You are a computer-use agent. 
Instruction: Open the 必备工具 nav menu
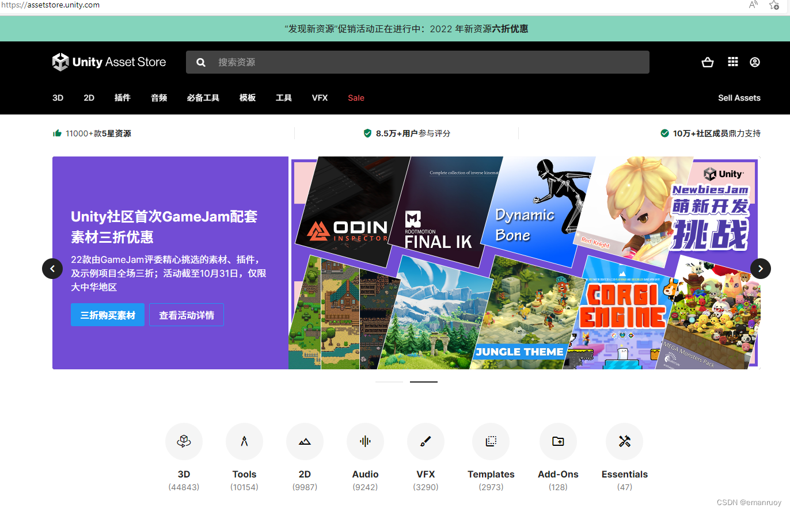(203, 98)
